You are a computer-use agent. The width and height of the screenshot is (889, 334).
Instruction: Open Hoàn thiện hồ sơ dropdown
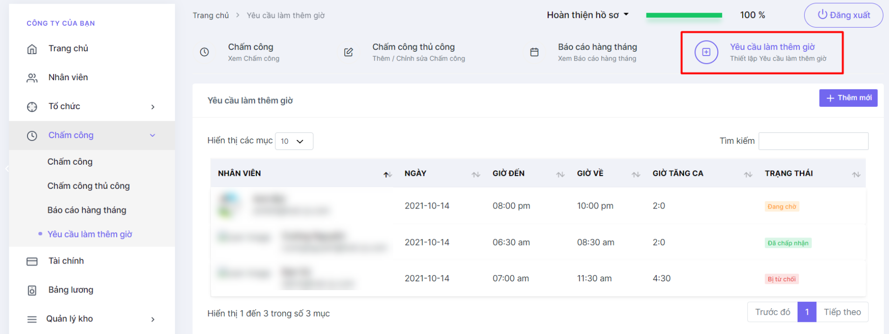pyautogui.click(x=588, y=15)
